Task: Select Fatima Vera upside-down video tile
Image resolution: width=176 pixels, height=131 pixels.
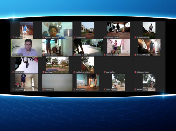Action: click(x=27, y=65)
